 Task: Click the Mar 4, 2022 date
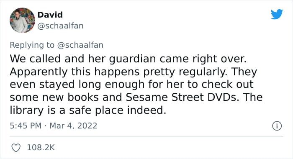click(x=73, y=126)
